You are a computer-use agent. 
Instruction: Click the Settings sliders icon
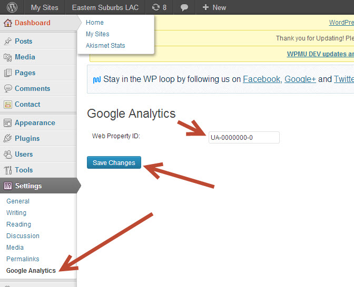(8, 186)
